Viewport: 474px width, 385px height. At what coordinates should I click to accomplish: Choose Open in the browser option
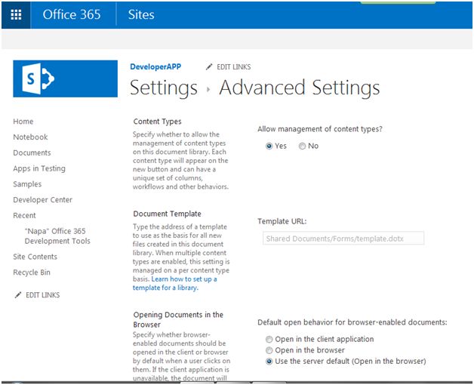(269, 350)
